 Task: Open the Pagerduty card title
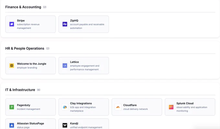tap(24, 105)
